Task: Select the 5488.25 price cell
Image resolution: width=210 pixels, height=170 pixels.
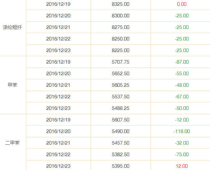Action: pyautogui.click(x=120, y=108)
